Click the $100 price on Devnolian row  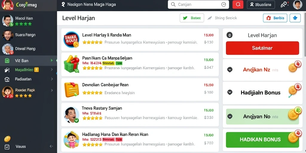(x=209, y=92)
